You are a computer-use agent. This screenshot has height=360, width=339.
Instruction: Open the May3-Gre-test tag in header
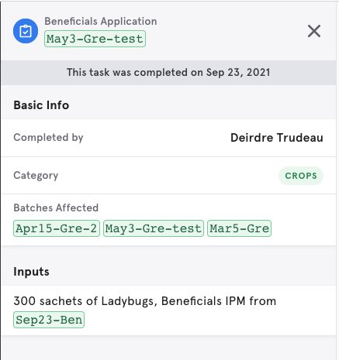pyautogui.click(x=95, y=39)
